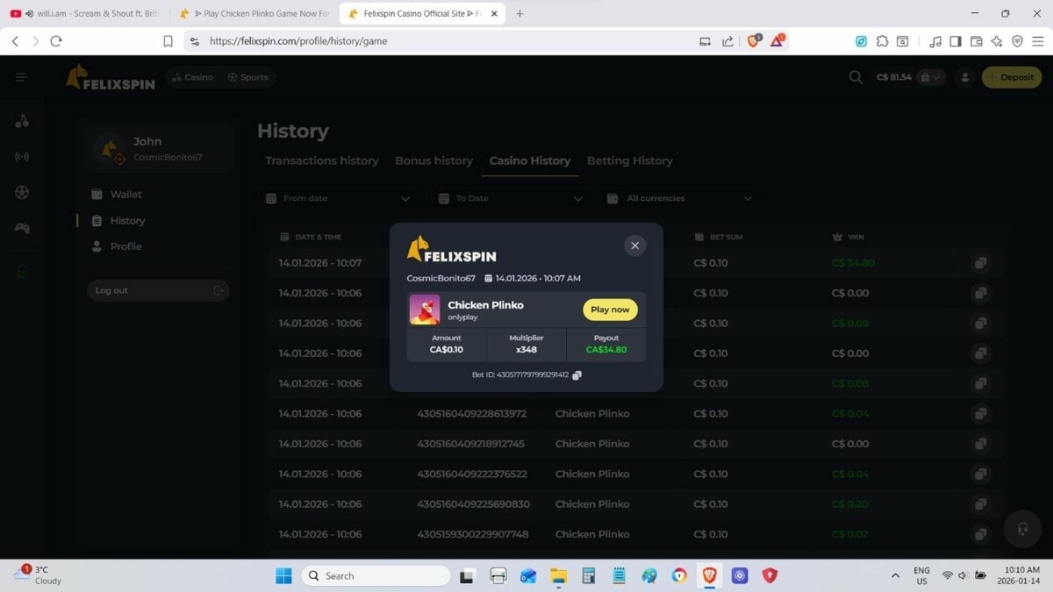Close the bet details popup
1053x592 pixels.
pyautogui.click(x=634, y=246)
